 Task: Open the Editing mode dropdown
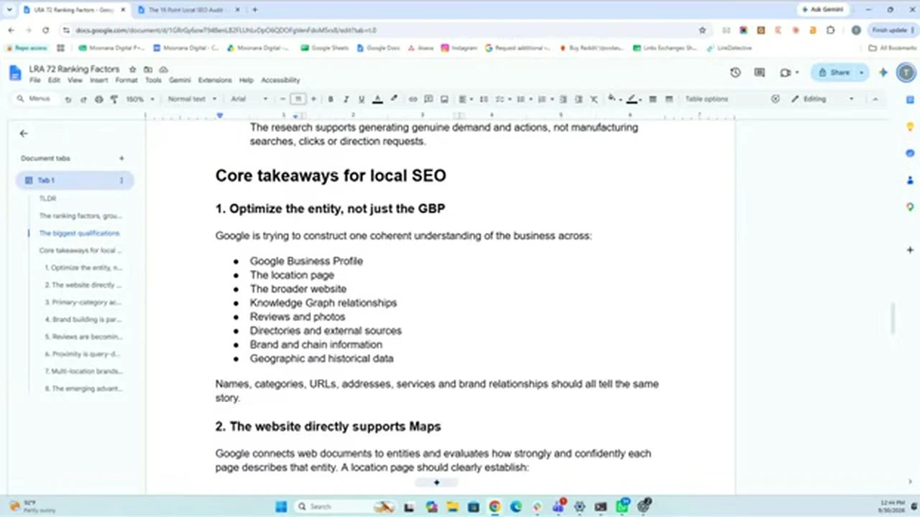pyautogui.click(x=823, y=99)
